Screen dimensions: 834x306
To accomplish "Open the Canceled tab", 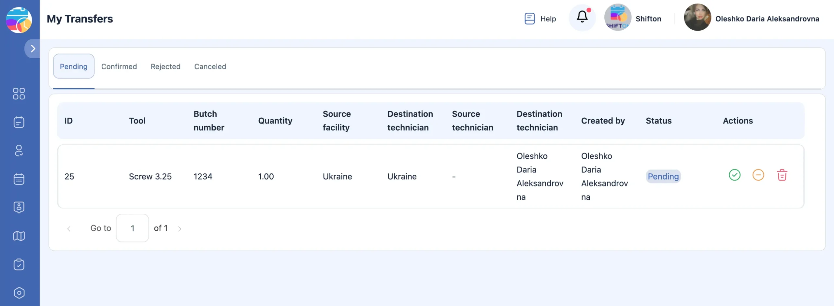I will [210, 66].
